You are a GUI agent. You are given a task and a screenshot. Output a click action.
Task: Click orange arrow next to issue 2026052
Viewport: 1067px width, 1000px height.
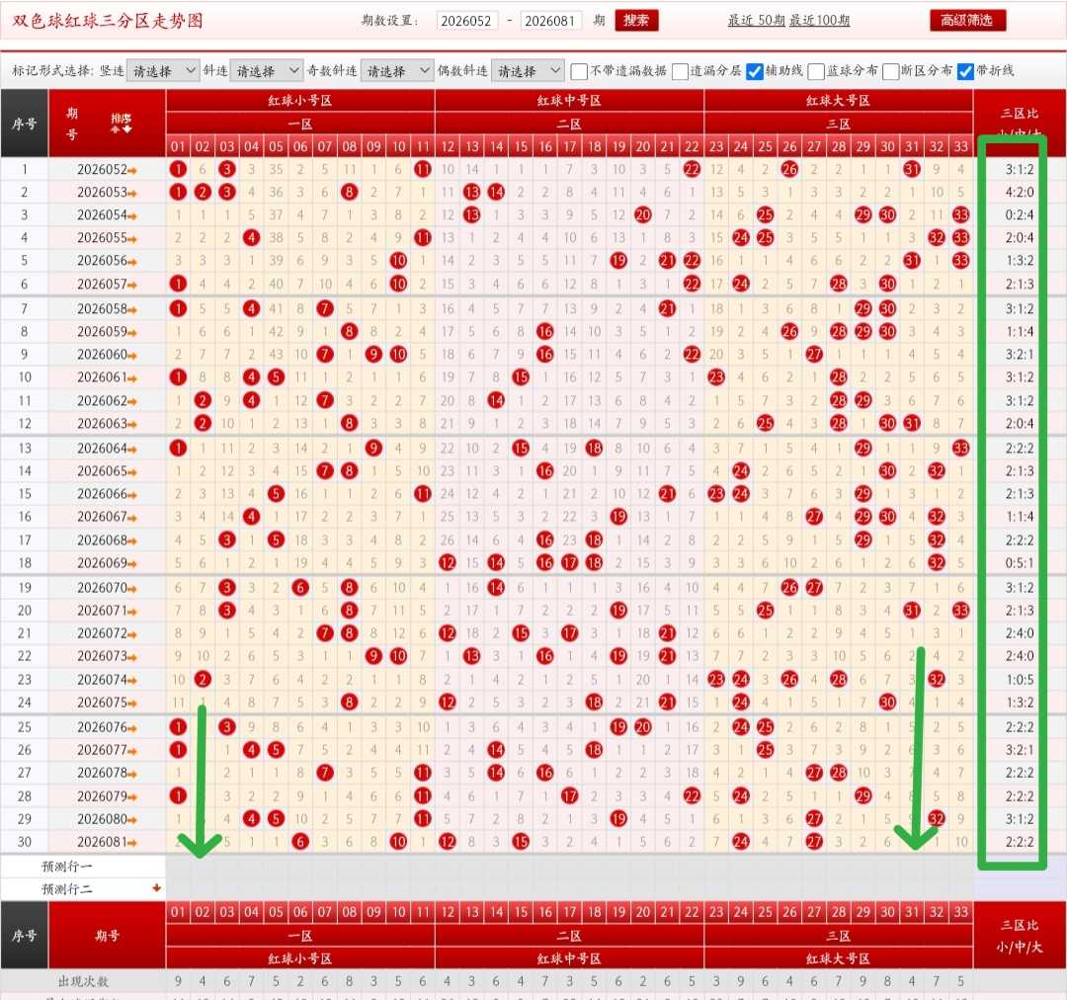point(132,170)
